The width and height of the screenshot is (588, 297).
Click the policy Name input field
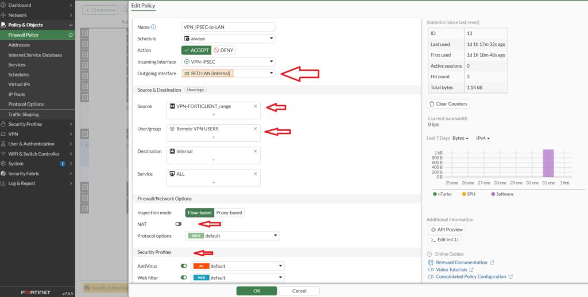pos(229,27)
